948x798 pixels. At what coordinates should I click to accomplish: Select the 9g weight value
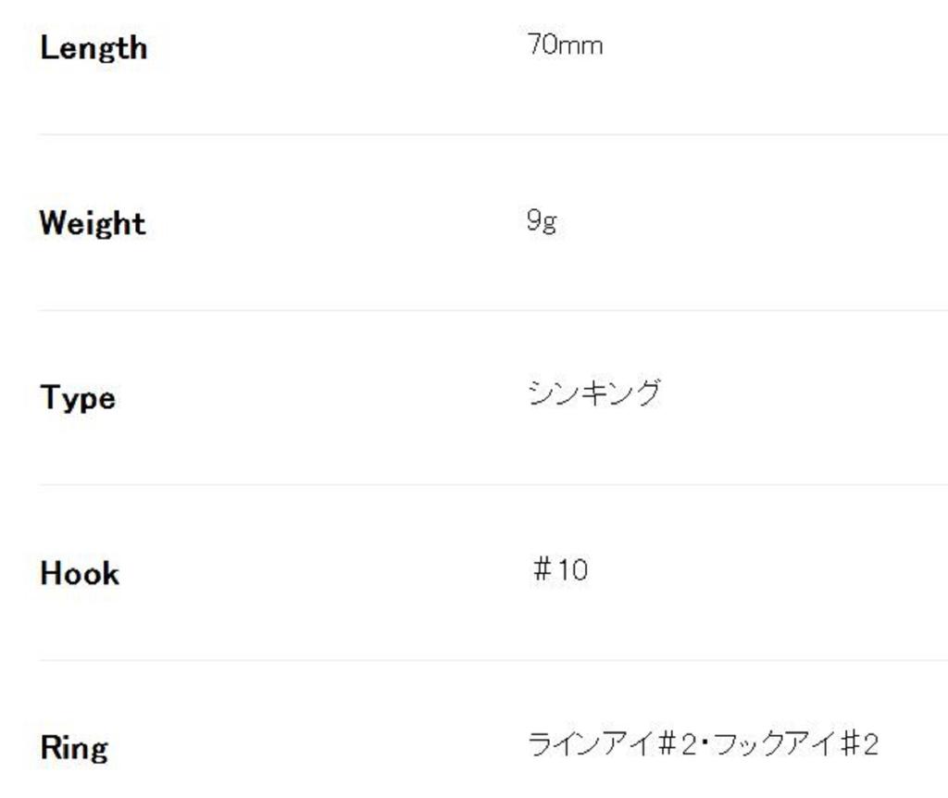coord(542,220)
